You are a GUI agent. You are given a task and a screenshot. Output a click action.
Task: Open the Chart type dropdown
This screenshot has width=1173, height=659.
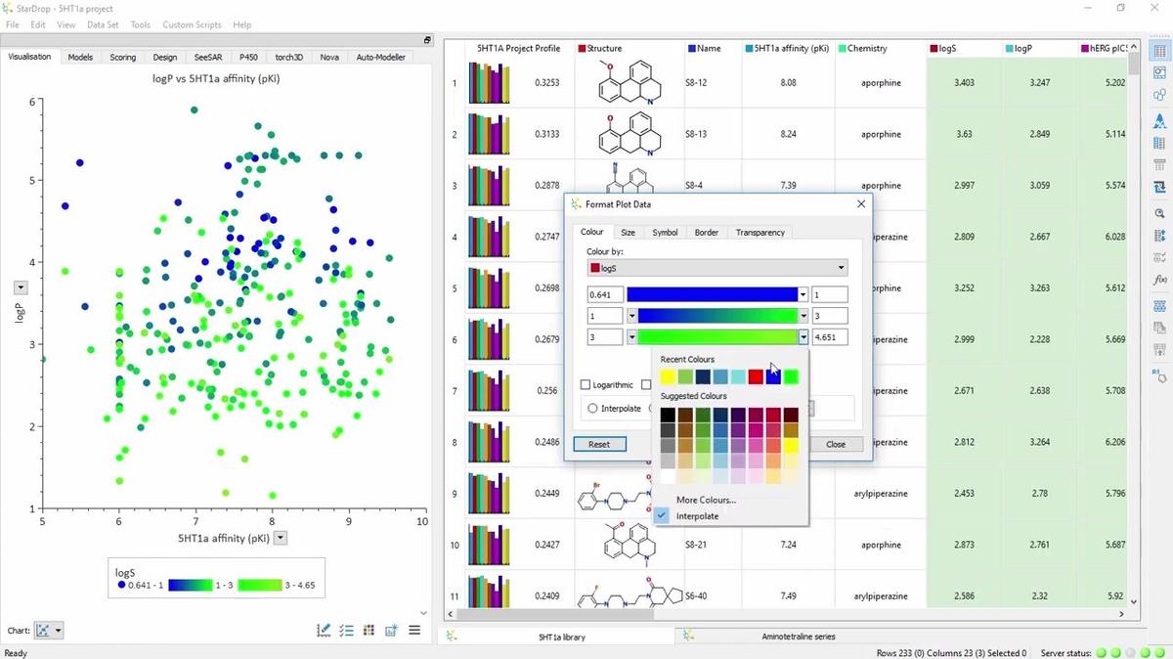pyautogui.click(x=49, y=631)
